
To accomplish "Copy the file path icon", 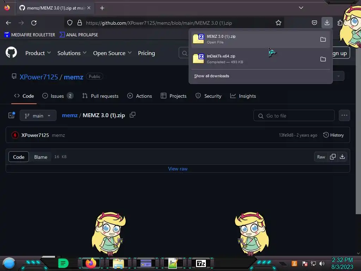I will click(133, 115).
